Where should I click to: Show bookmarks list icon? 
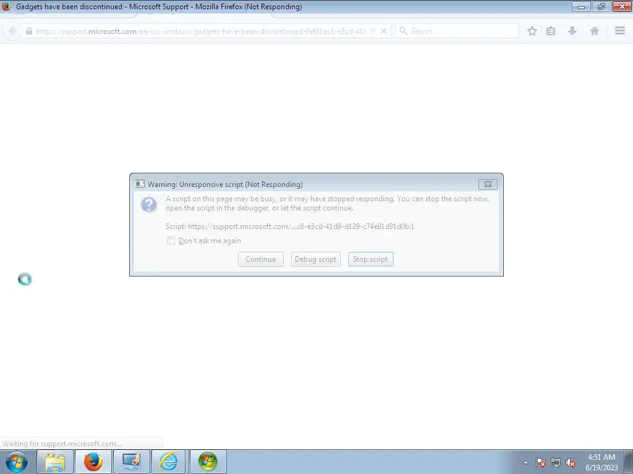[x=551, y=31]
